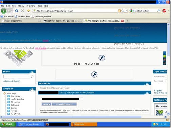Open Main Page category

12,93
